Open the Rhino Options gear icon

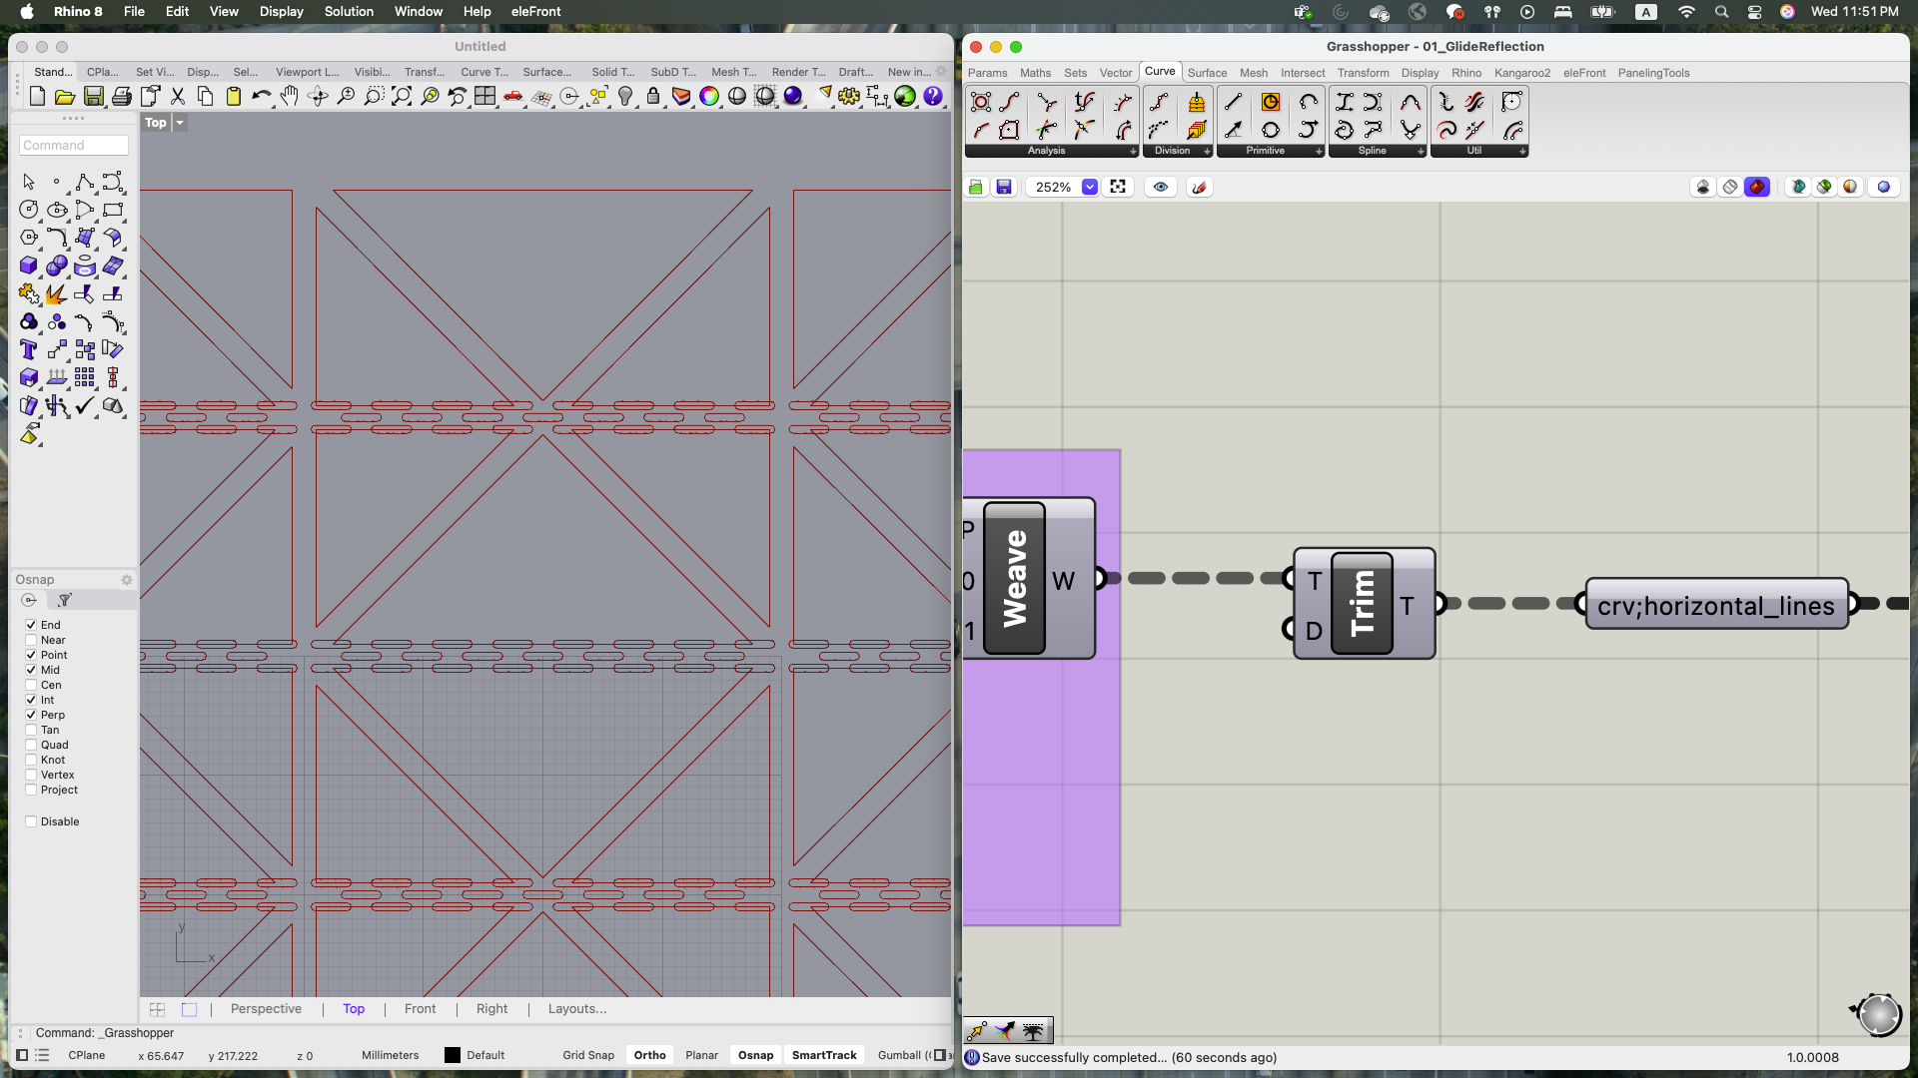click(x=849, y=96)
